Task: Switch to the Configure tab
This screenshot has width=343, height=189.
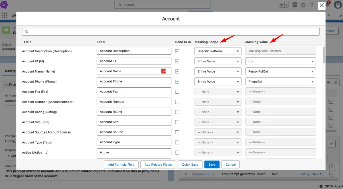Action: pyautogui.click(x=11, y=71)
